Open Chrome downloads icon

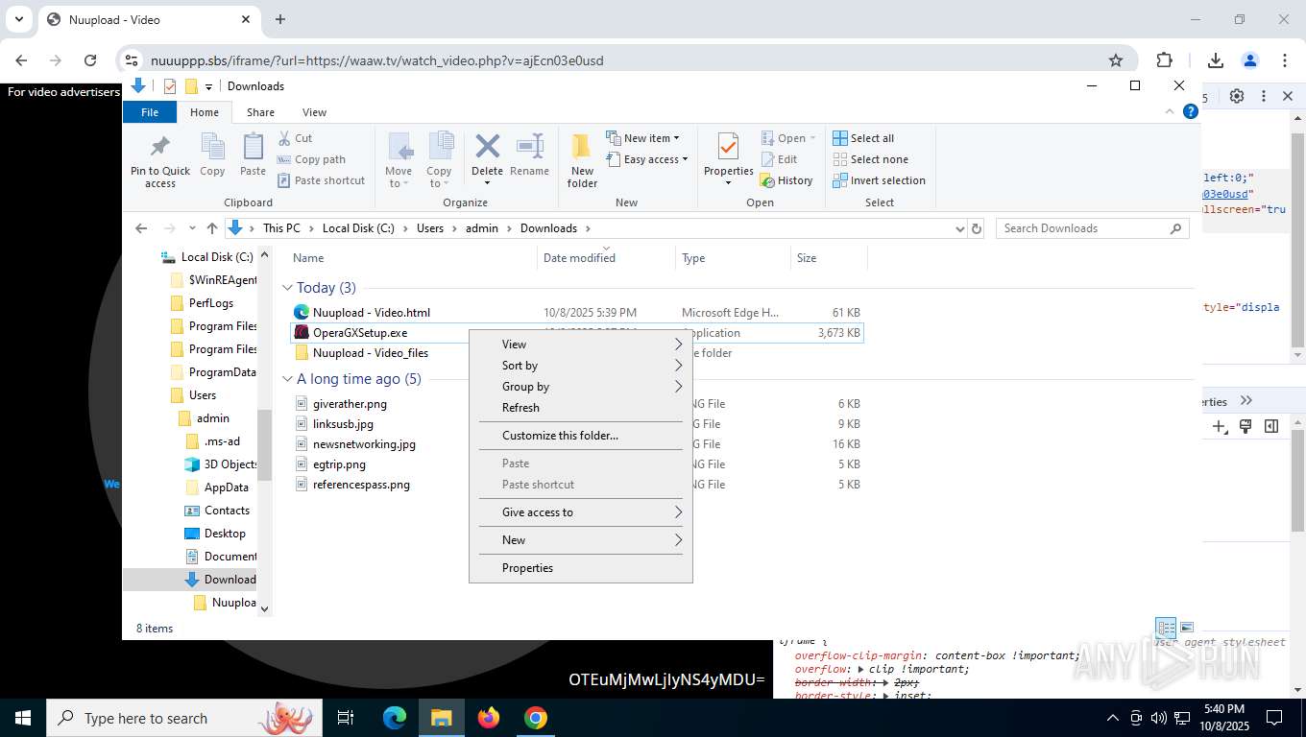pyautogui.click(x=1216, y=60)
